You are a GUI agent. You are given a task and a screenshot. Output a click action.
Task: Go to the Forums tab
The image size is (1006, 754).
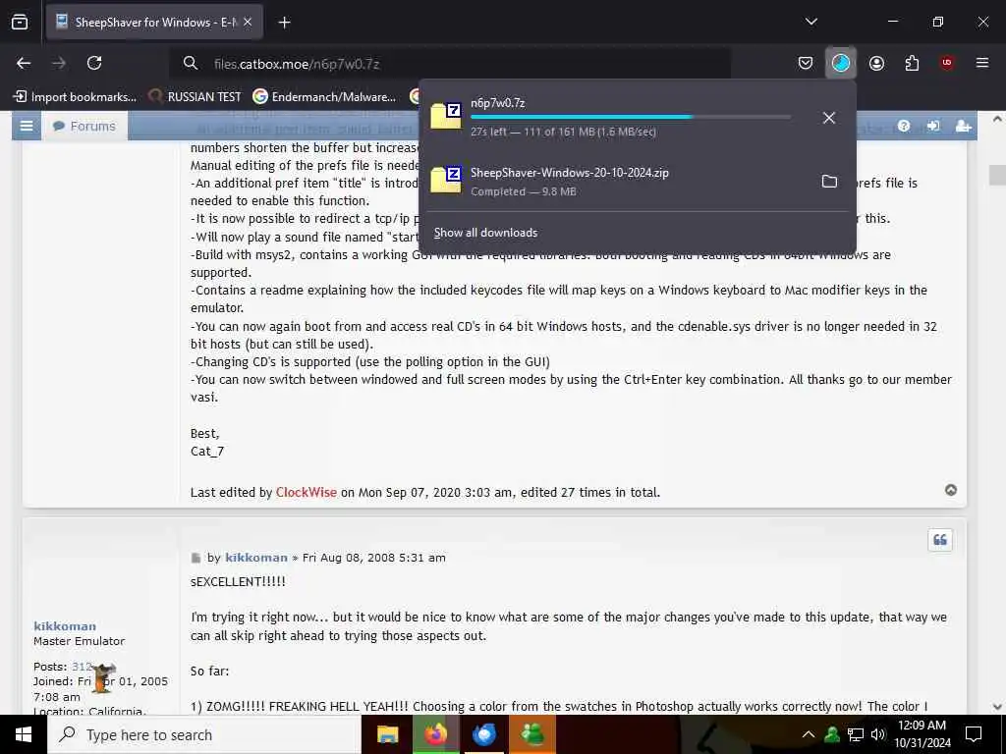[84, 127]
